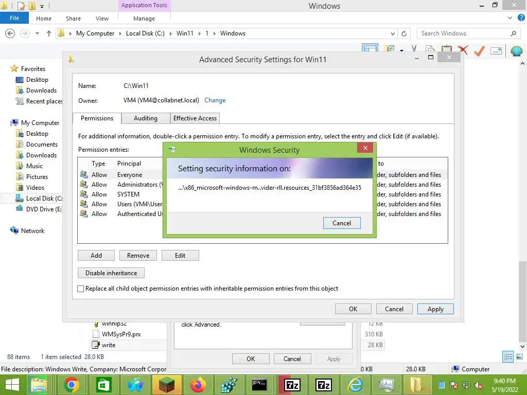Open the Customize Quick Access Toolbar dropdown
527x395 pixels.
tap(42, 6)
